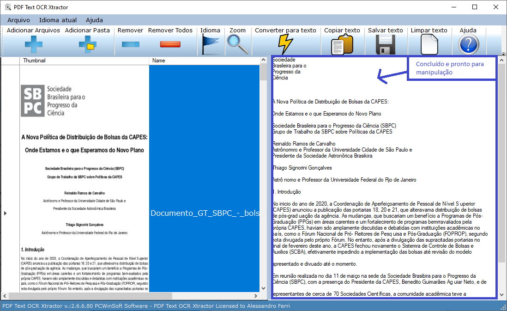The image size is (507, 311).
Task: Click the toolbar overflow arrow at right edge
Action: pyautogui.click(x=503, y=54)
